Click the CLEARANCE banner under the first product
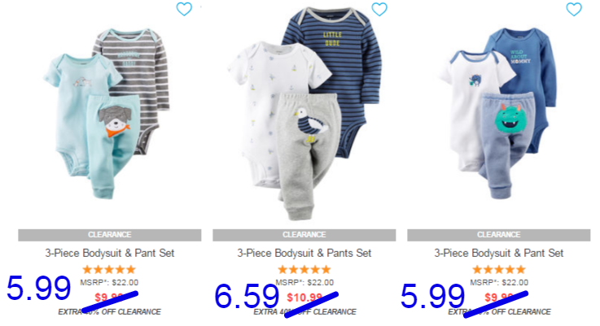This screenshot has width=600, height=326. click(109, 235)
